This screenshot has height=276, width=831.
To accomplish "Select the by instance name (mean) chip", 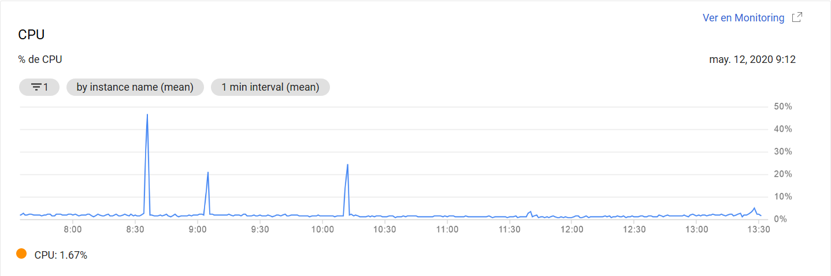I will [135, 87].
